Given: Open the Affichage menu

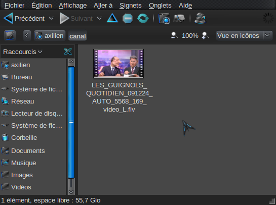Looking at the screenshot, I should [x=73, y=6].
